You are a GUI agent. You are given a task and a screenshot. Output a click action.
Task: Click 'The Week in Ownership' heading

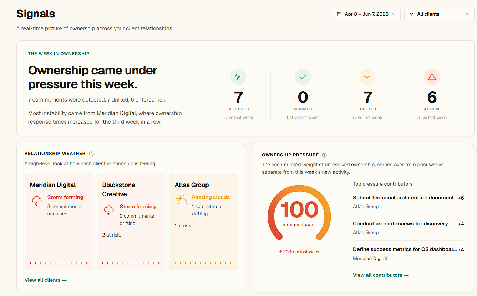pyautogui.click(x=59, y=54)
